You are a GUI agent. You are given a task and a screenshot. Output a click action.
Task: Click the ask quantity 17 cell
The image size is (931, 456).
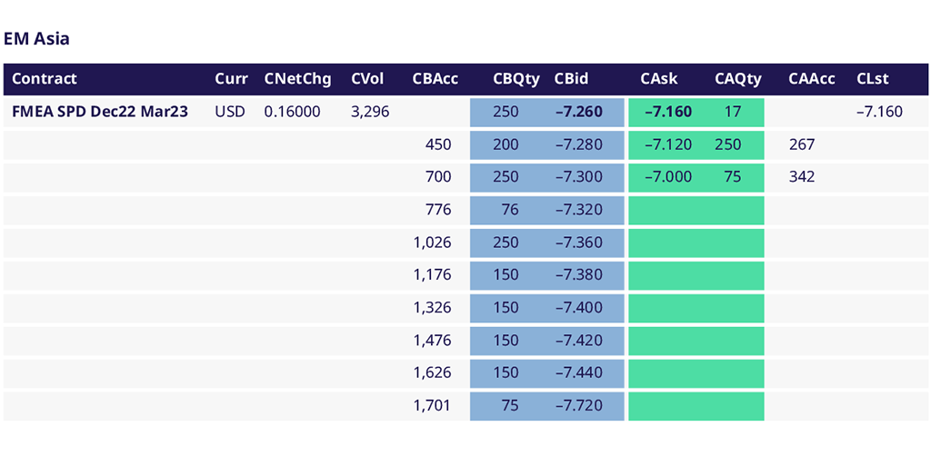pyautogui.click(x=733, y=112)
